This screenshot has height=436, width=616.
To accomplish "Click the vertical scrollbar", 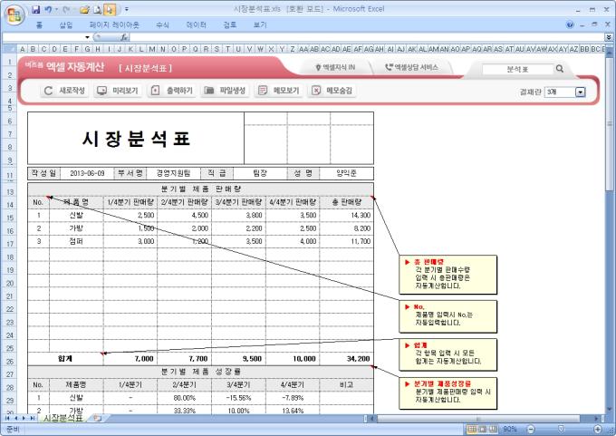I will point(610,124).
